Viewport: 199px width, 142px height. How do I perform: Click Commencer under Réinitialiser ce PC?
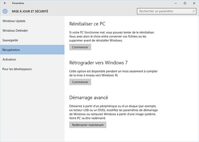point(80,47)
